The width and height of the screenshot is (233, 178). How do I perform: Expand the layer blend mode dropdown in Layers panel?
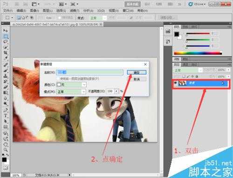[x=188, y=70]
